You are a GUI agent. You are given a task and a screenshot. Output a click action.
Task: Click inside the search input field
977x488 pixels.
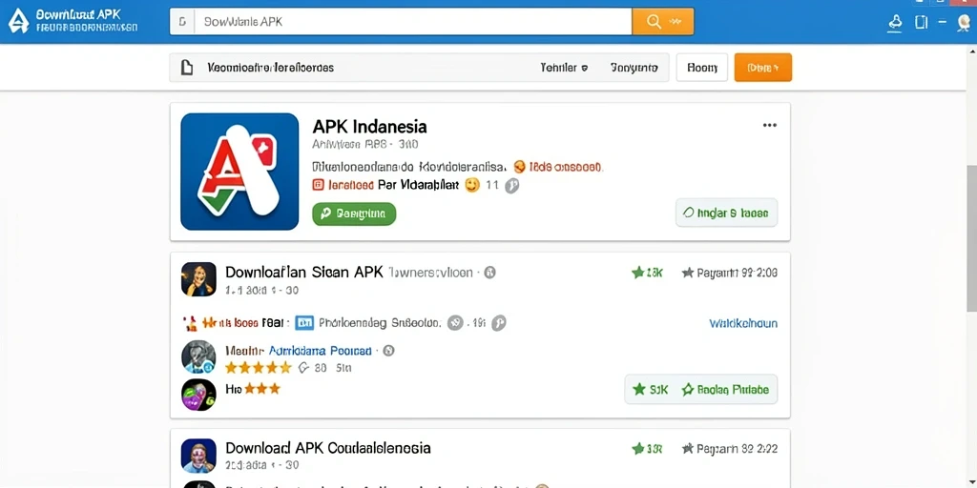(x=412, y=21)
